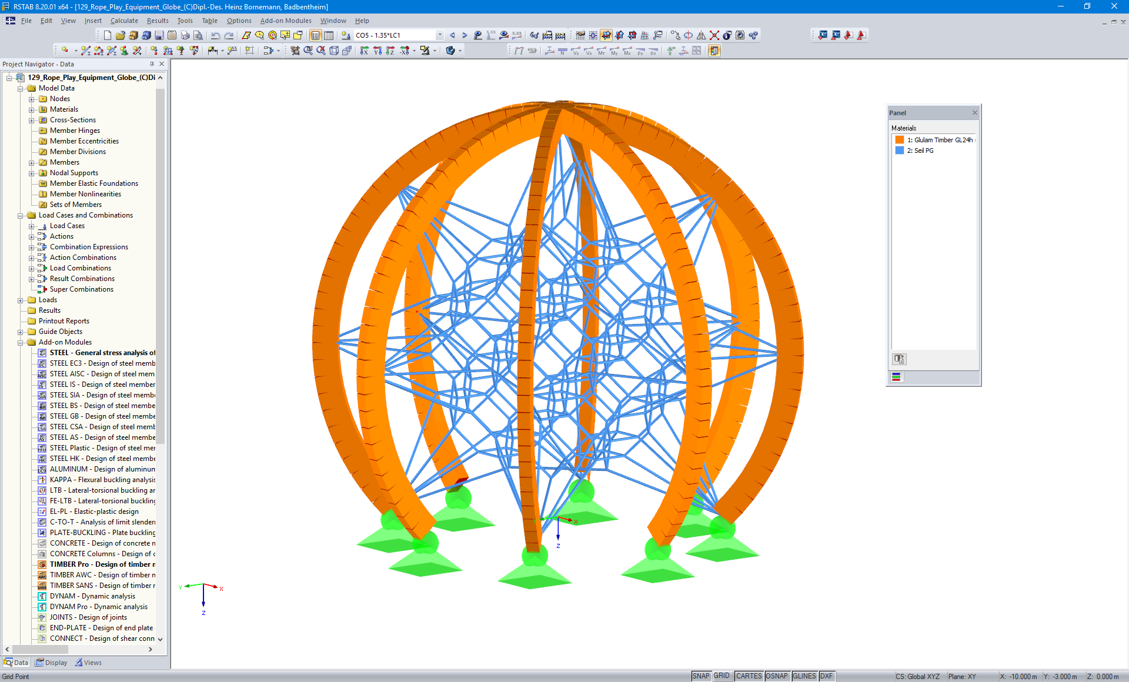Toggle OSNAP in status bar
This screenshot has width=1129, height=682.
(x=776, y=676)
